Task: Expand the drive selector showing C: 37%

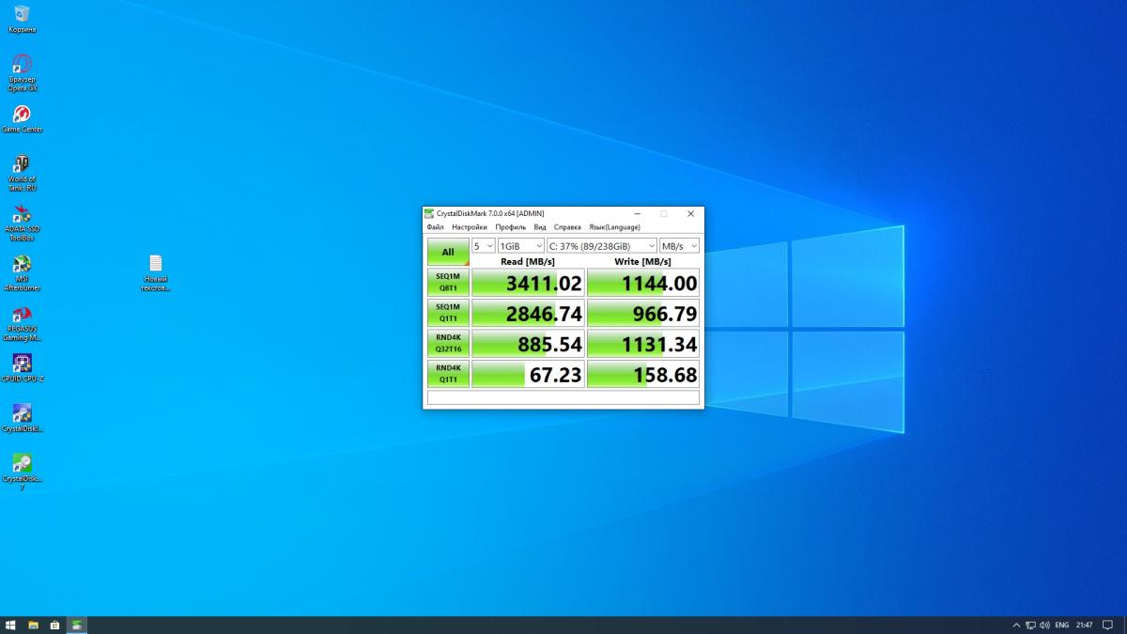Action: point(601,246)
